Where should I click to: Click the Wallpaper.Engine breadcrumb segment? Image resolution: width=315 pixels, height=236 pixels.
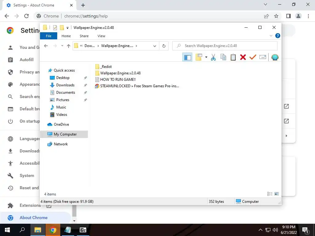117,46
